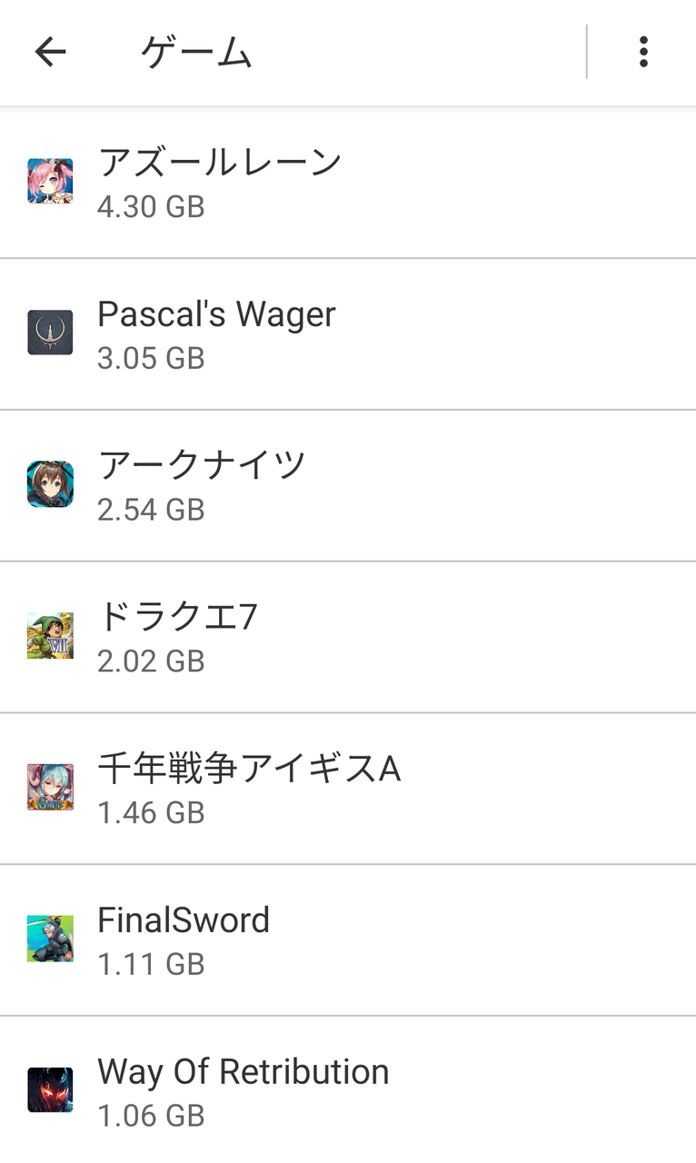Tap the アークナイツ app icon
This screenshot has width=696, height=1163.
[x=50, y=484]
